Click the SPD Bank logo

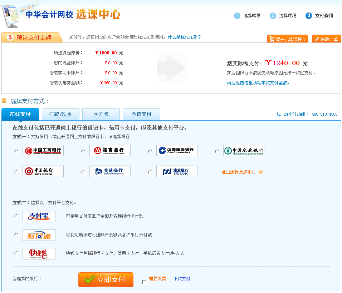click(177, 171)
